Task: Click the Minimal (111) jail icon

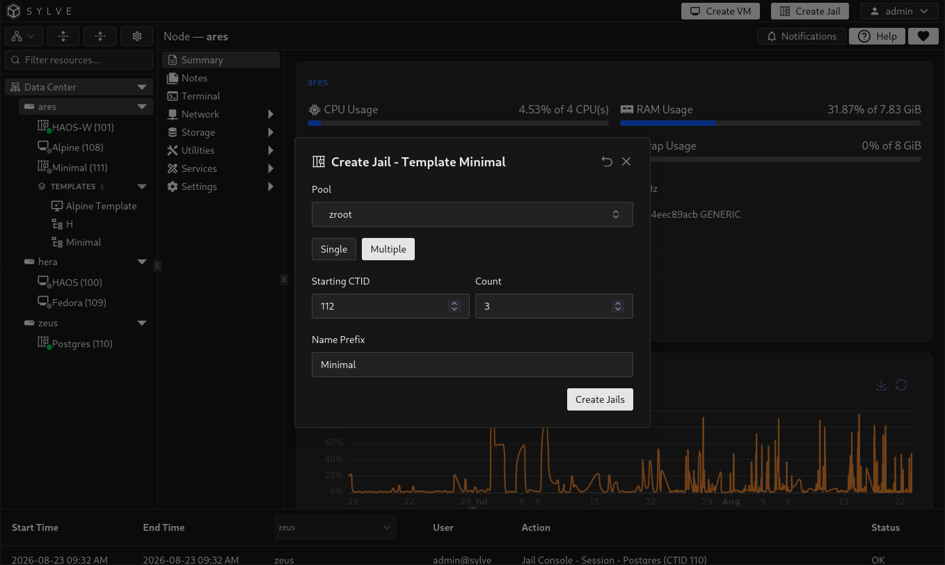Action: click(x=43, y=167)
